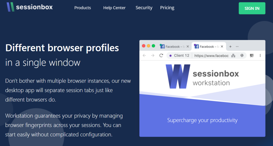Go to the Security page
Viewport: 273px width, 146px height.
pos(144,8)
